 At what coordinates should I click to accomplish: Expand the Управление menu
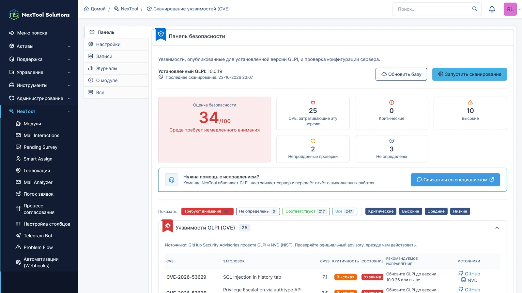pyautogui.click(x=39, y=72)
